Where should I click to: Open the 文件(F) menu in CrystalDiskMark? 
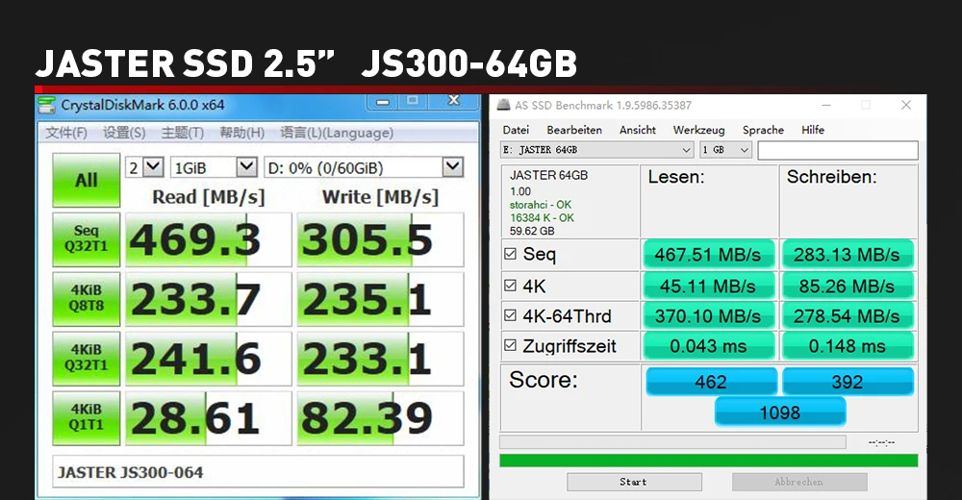[x=66, y=133]
